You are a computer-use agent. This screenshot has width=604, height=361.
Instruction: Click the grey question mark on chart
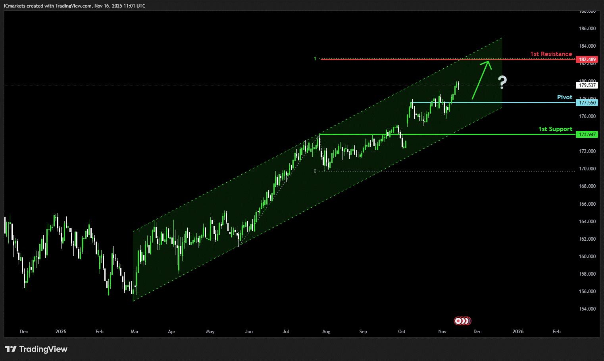point(502,82)
